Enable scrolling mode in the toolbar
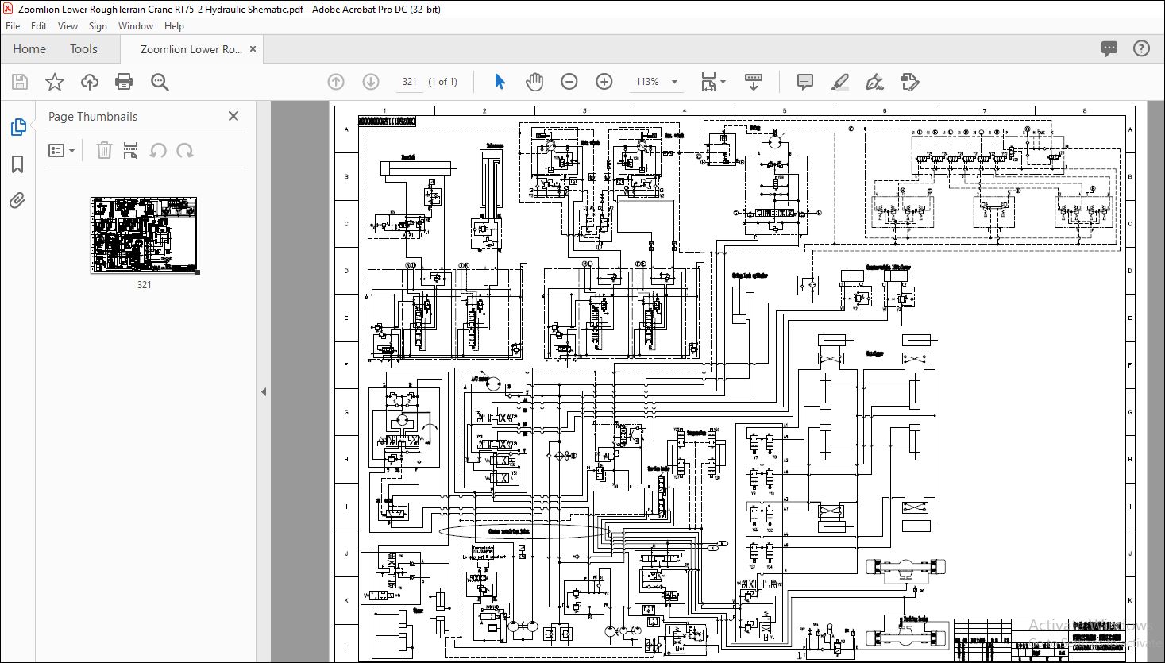This screenshot has width=1165, height=663. (754, 82)
